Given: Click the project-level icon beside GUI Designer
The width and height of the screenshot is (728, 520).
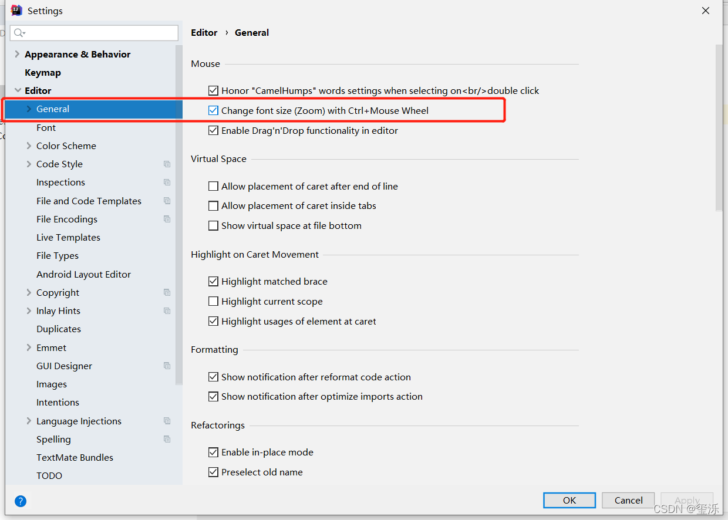Looking at the screenshot, I should tap(167, 366).
